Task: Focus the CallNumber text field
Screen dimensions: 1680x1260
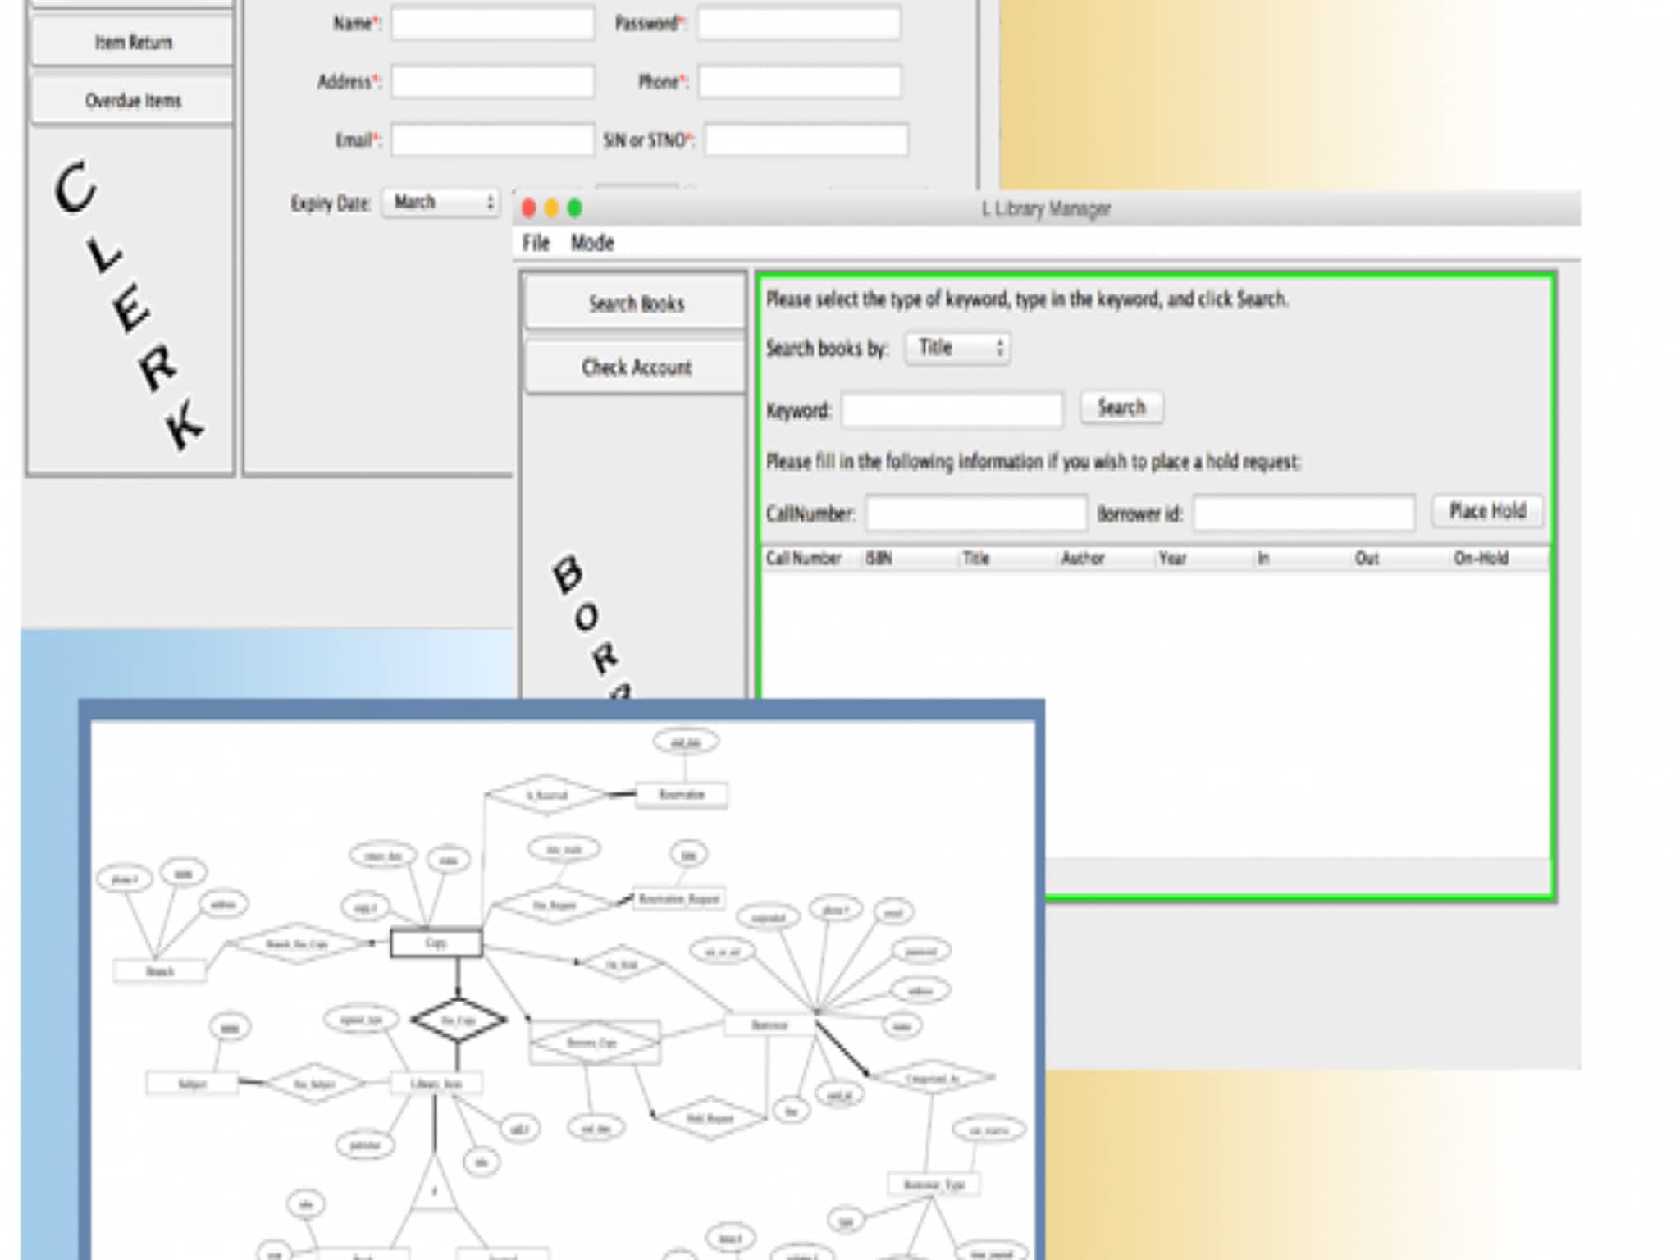Action: tap(976, 514)
